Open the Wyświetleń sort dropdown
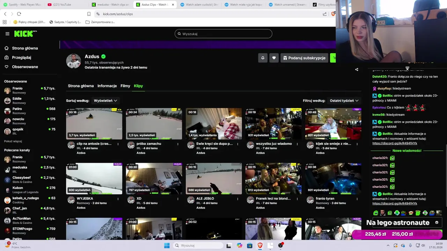Screen dimensions: 447x251 point(105,100)
